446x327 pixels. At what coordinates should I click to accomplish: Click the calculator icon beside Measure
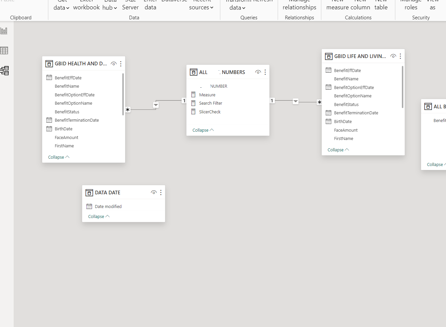point(193,95)
